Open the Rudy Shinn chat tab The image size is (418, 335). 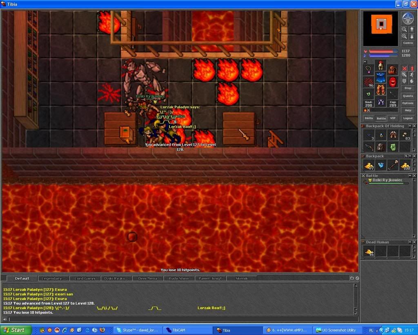tap(179, 279)
